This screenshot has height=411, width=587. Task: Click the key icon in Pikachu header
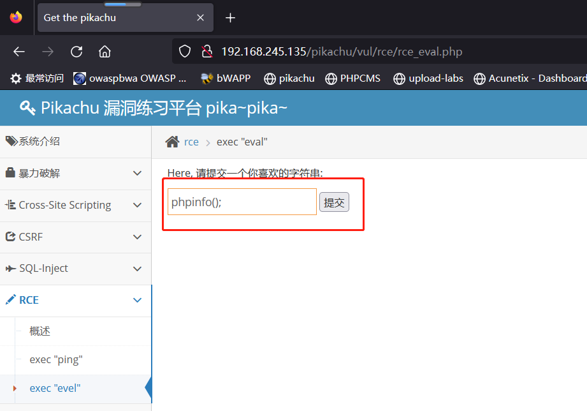(27, 108)
